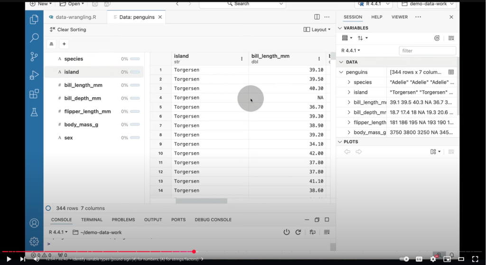Open the New file dropdown

(x=41, y=4)
